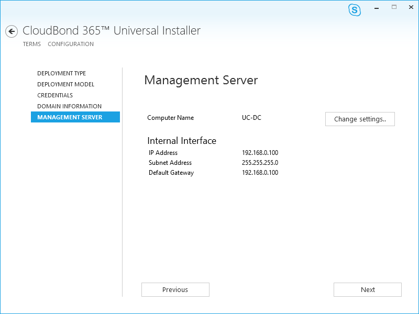Click the CloudBond 365 Universal Installer title
This screenshot has height=314, width=419.
tap(112, 30)
